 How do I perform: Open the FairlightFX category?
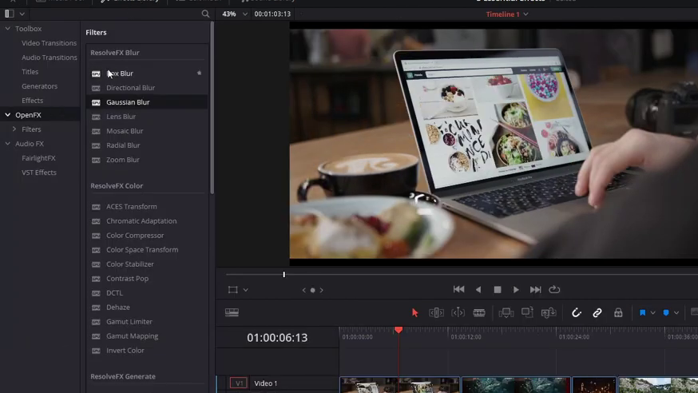coord(38,158)
